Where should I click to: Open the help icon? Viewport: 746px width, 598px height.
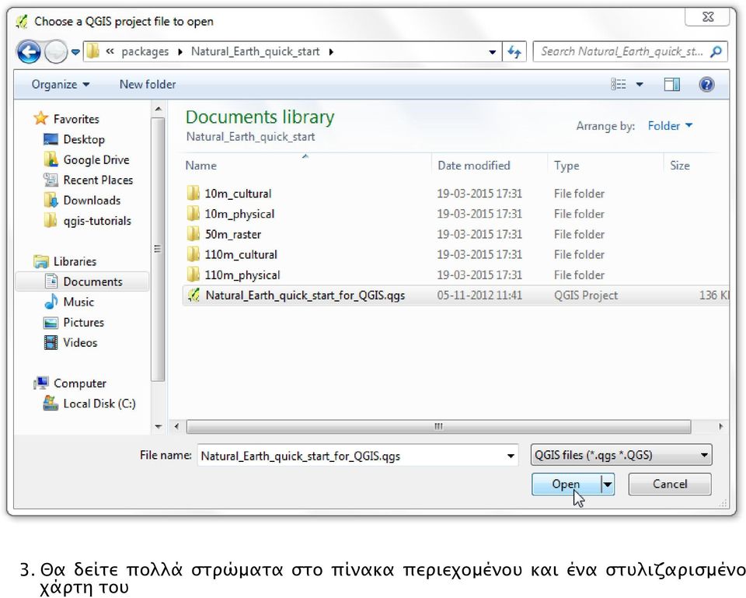(706, 84)
